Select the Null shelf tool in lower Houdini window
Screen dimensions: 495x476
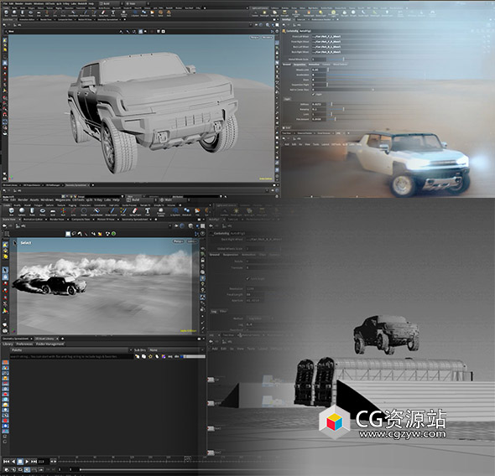(63, 211)
